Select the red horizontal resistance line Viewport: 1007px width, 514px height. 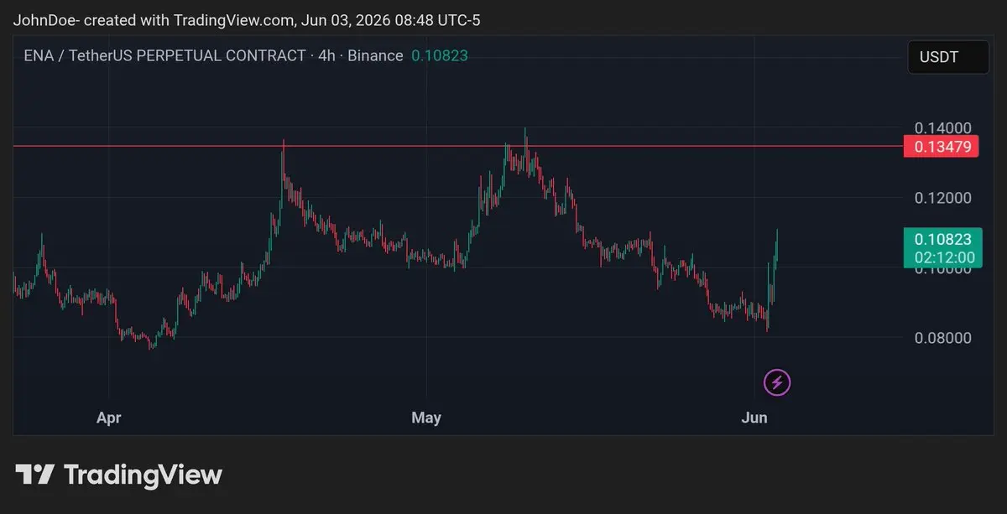tap(457, 146)
